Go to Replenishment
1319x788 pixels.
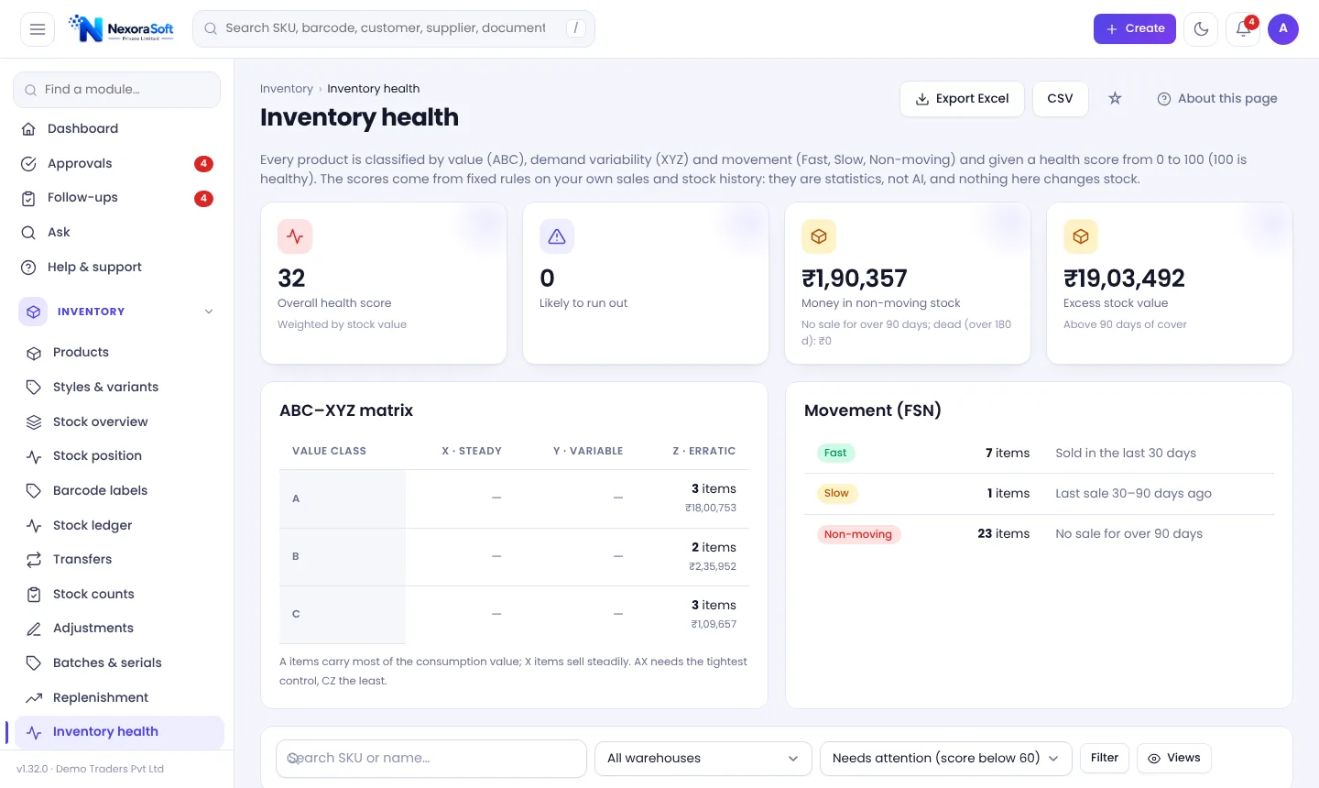(x=121, y=698)
